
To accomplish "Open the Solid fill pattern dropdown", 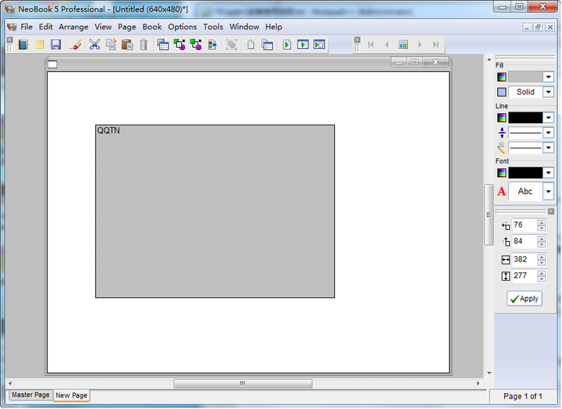I will 548,92.
